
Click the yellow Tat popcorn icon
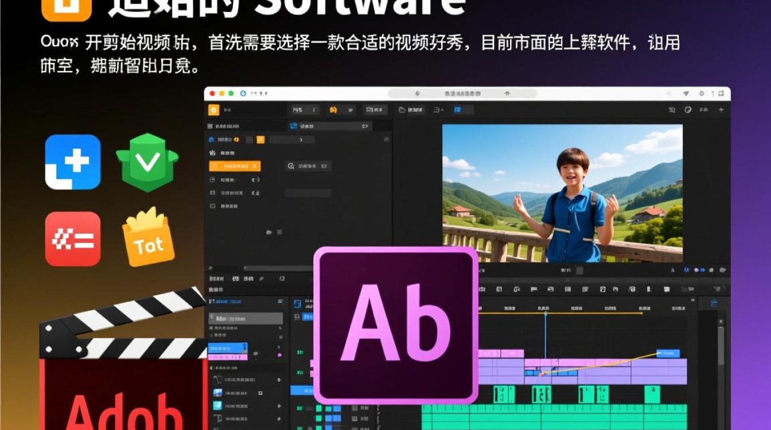point(148,237)
